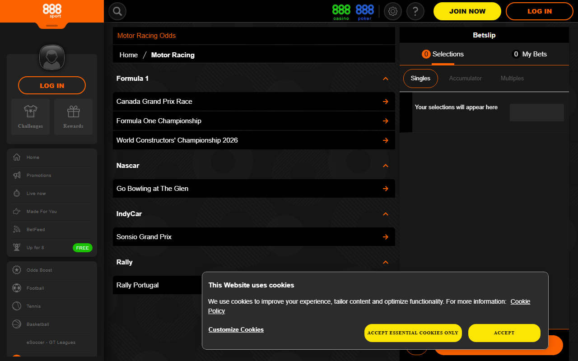Open Rewards gift icon tile
The width and height of the screenshot is (578, 361).
73,117
